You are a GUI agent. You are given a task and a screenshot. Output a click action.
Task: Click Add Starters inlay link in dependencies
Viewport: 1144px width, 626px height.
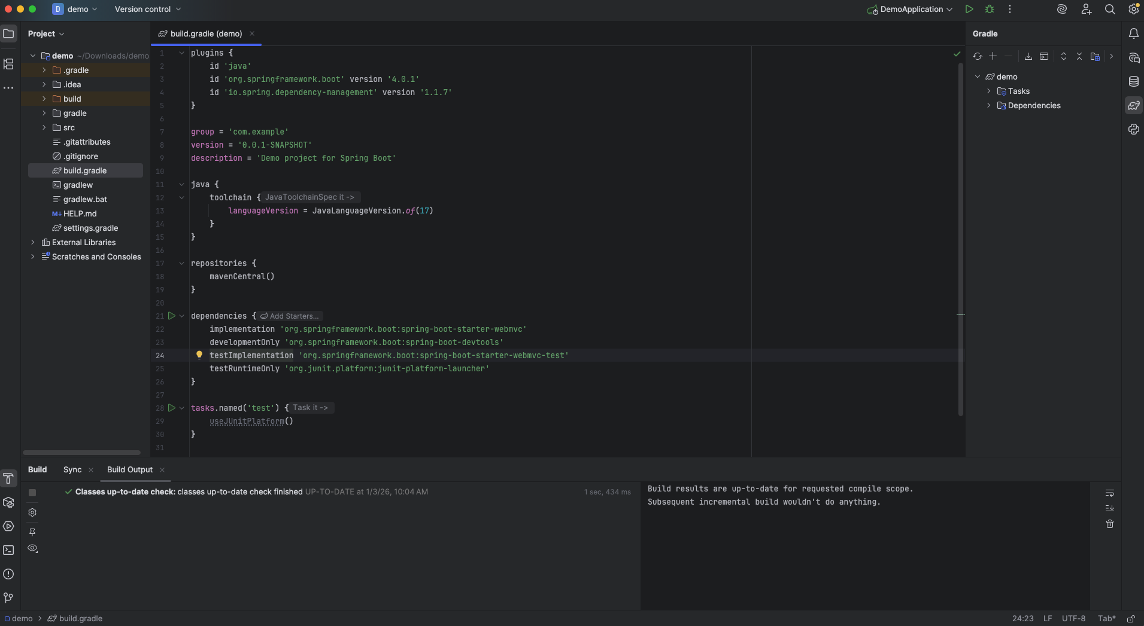(x=290, y=316)
